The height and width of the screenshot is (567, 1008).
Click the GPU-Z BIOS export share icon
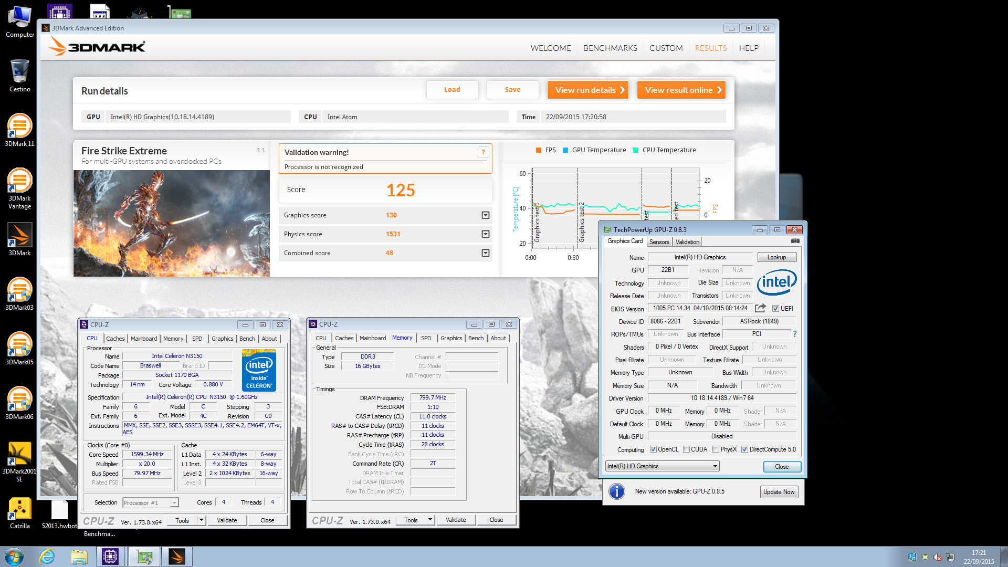click(x=760, y=308)
